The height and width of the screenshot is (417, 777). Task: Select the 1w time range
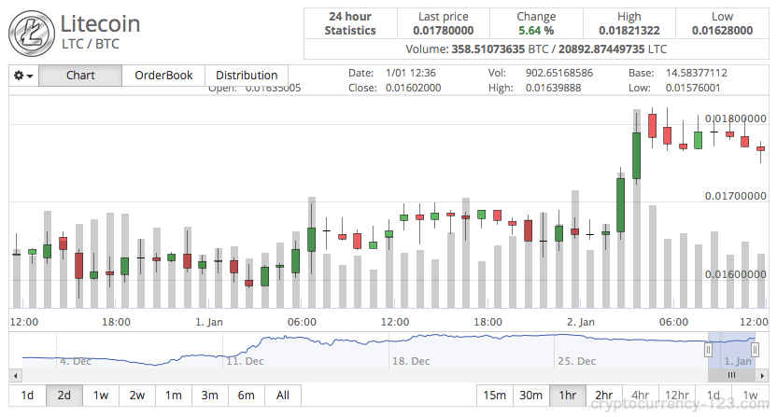click(101, 396)
